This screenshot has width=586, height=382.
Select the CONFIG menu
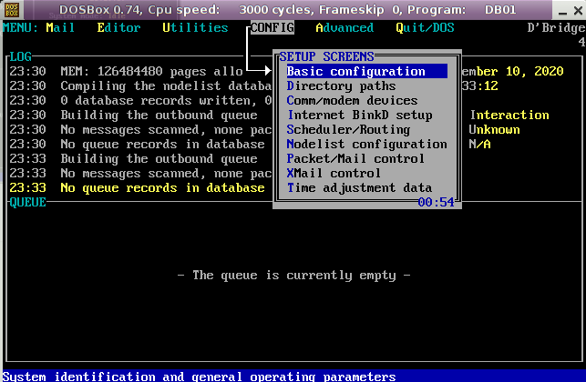click(272, 27)
